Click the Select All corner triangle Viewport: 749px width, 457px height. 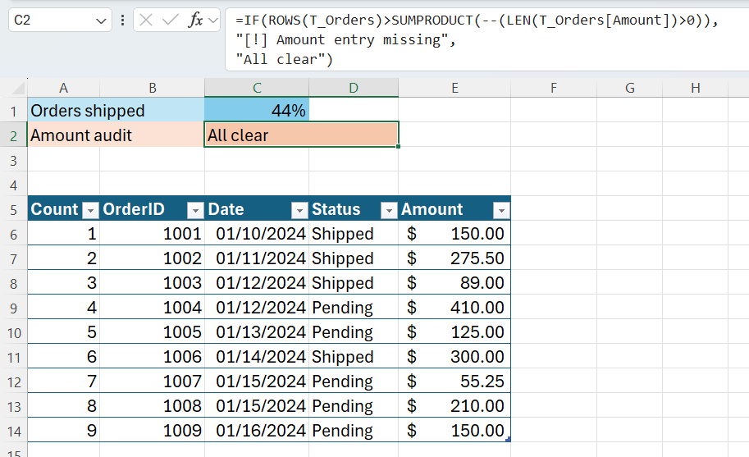[18, 89]
